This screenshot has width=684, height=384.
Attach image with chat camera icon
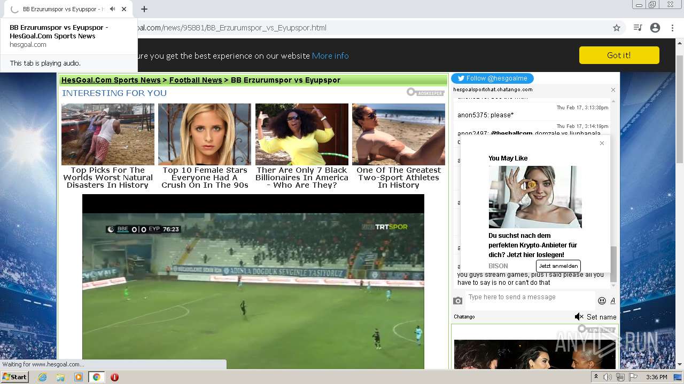point(457,301)
